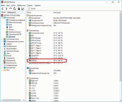The image size is (122, 102).
Task: Select the CPU Package temperature row
Action: pyautogui.click(x=46, y=38)
